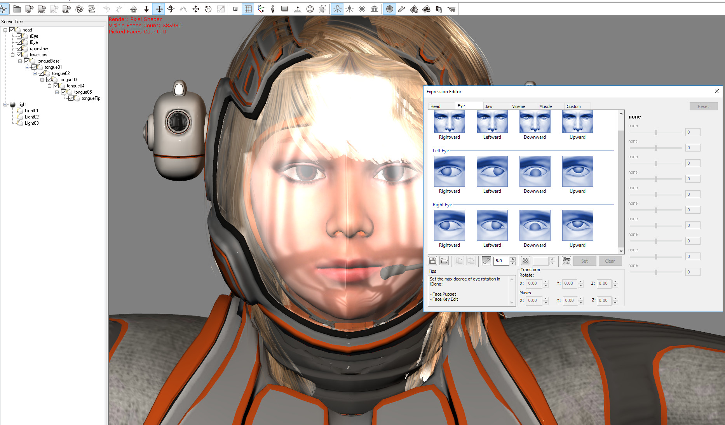
Task: Uncheck the rEye checkbox
Action: click(x=19, y=36)
